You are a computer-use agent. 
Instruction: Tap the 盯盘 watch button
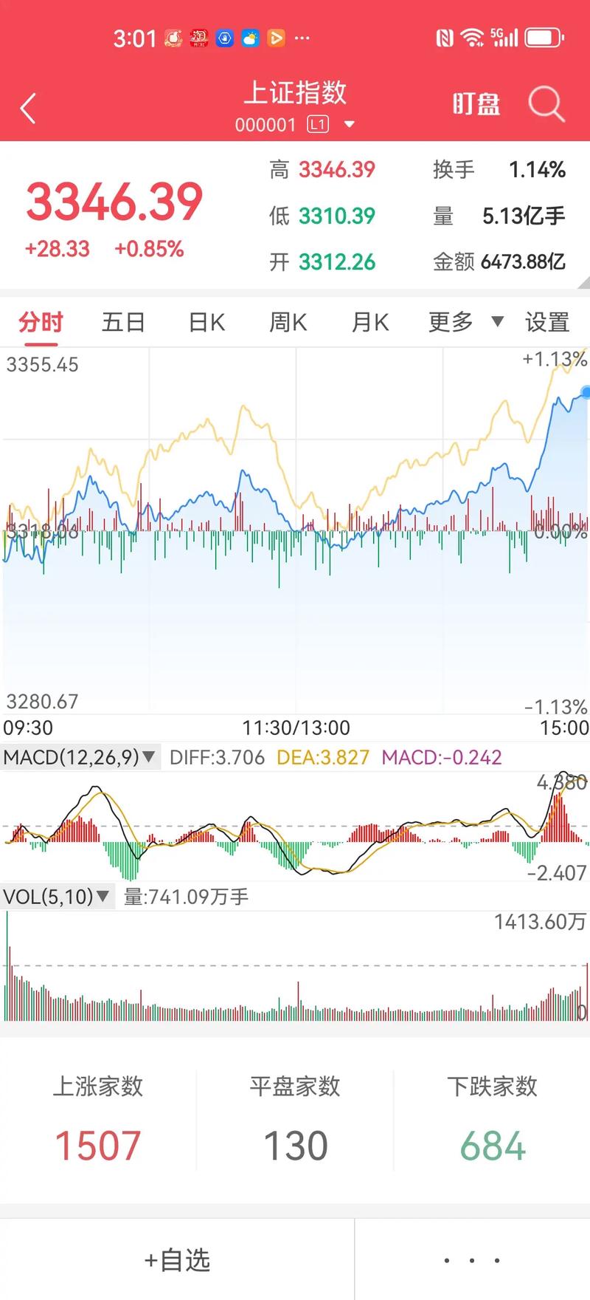click(476, 104)
